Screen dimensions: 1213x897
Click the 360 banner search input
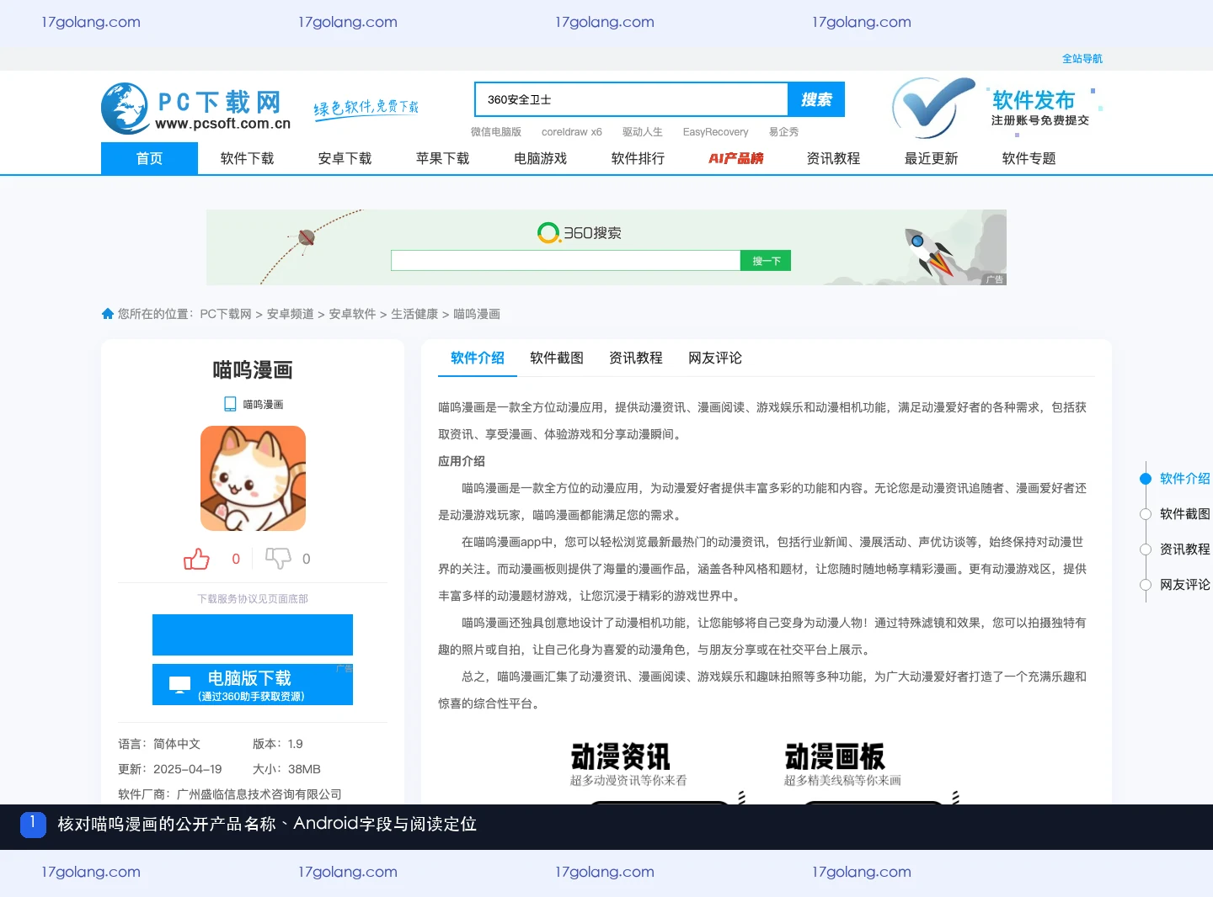tap(565, 260)
